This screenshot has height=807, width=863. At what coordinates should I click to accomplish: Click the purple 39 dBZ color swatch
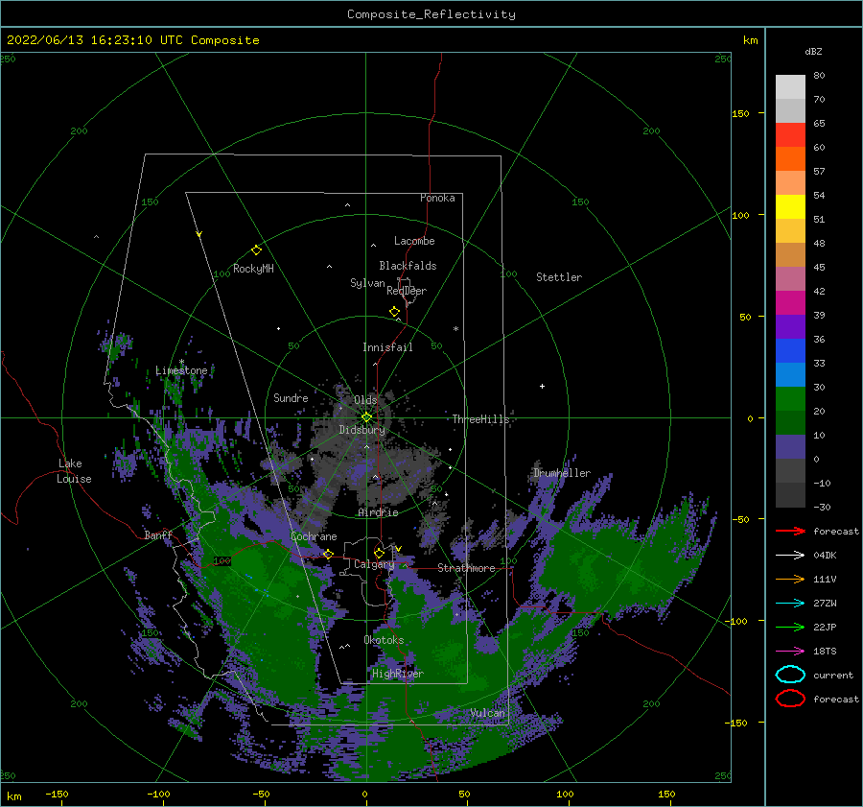pyautogui.click(x=790, y=327)
